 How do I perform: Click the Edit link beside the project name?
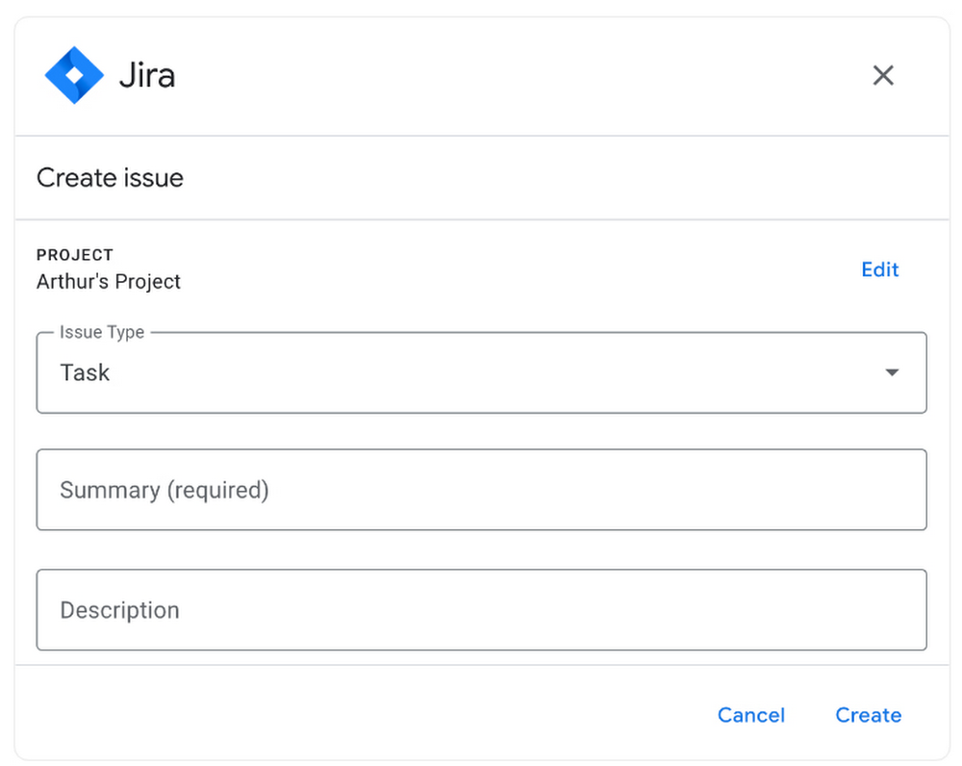pos(878,269)
